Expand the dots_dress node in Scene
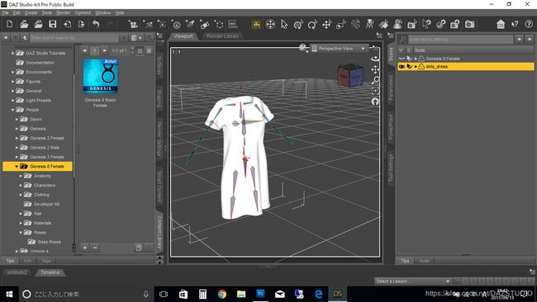 tap(416, 67)
